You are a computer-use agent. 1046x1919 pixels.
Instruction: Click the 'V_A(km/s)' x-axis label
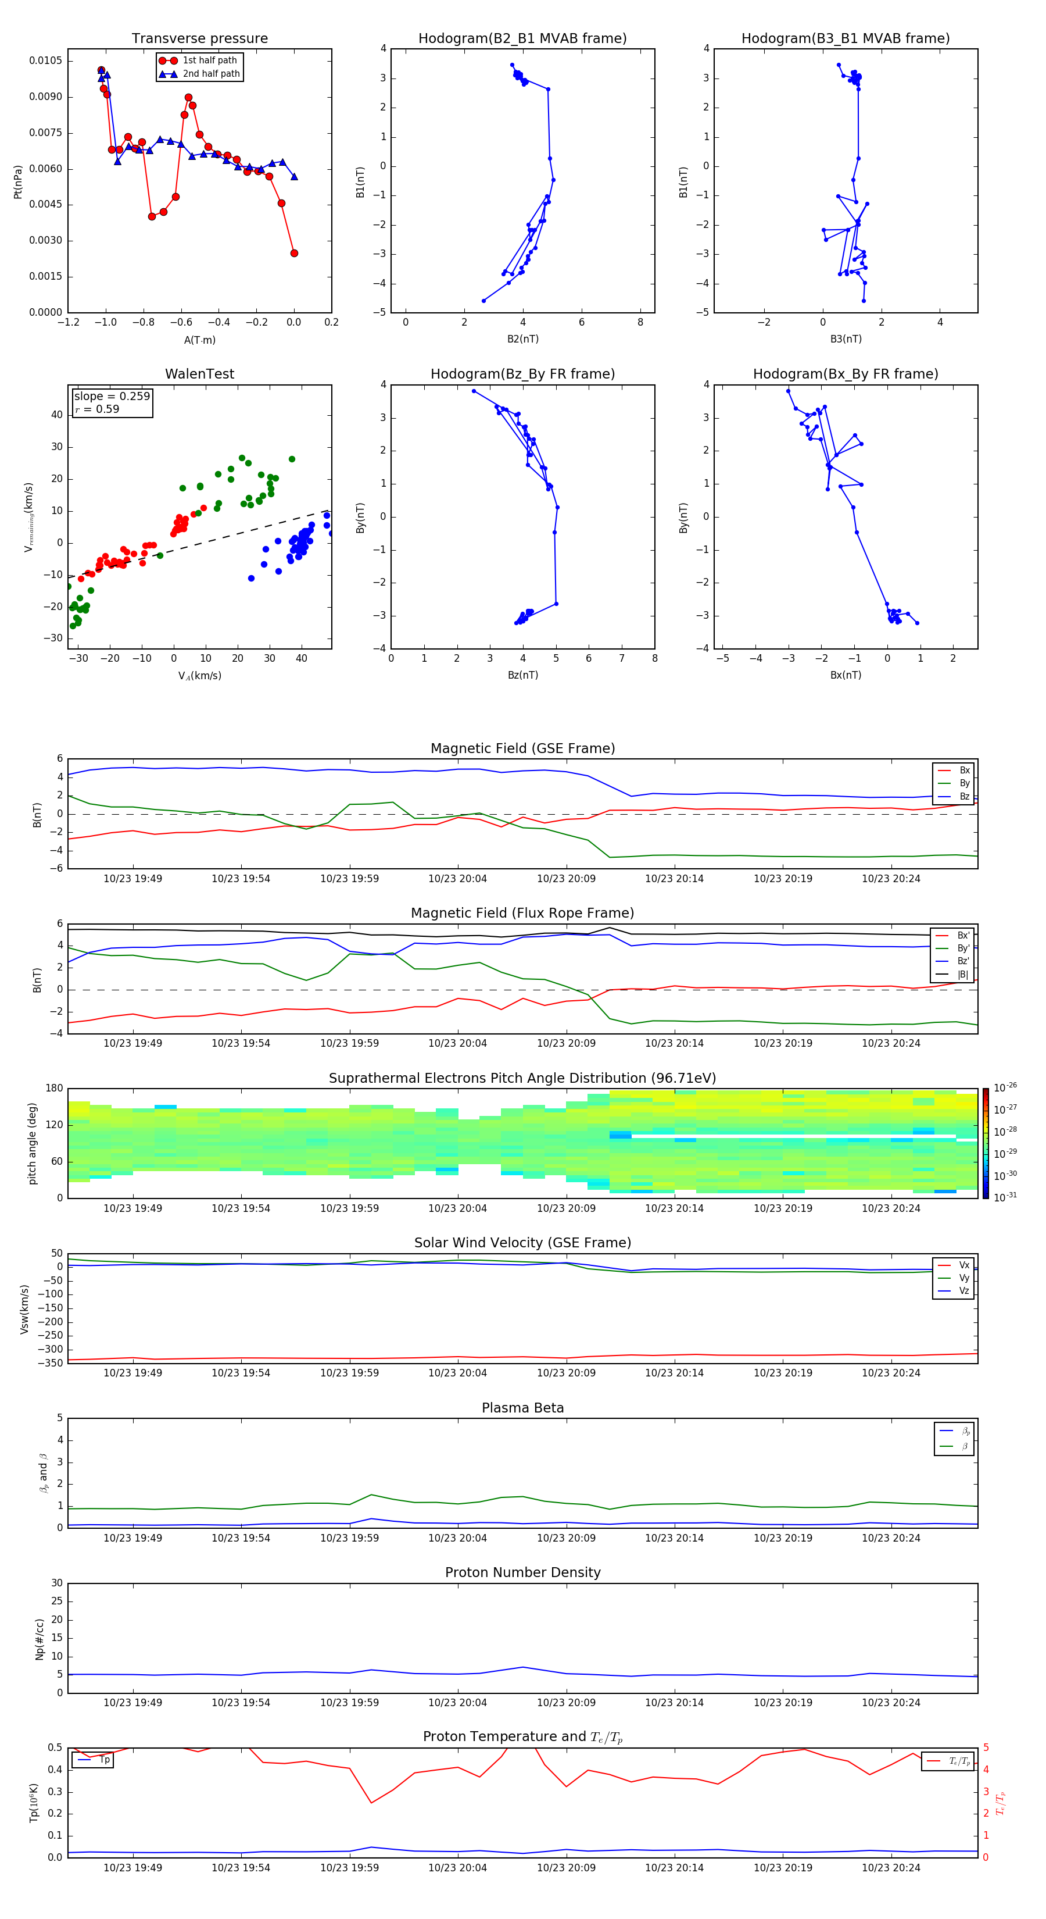(x=199, y=676)
